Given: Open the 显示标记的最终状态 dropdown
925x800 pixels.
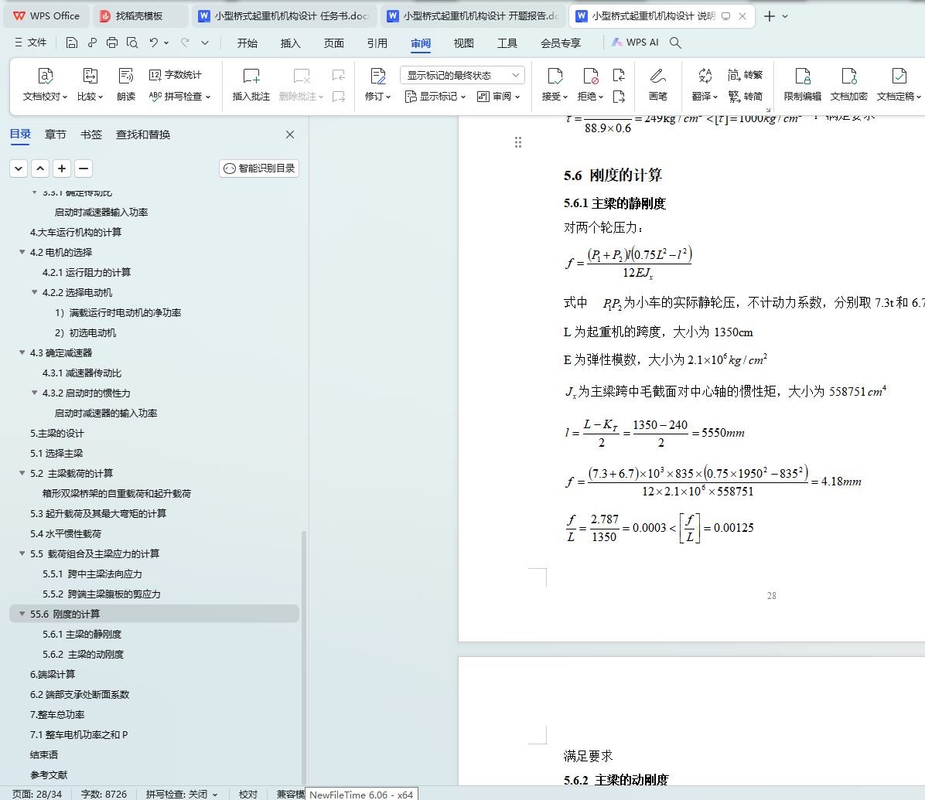Looking at the screenshot, I should point(462,75).
